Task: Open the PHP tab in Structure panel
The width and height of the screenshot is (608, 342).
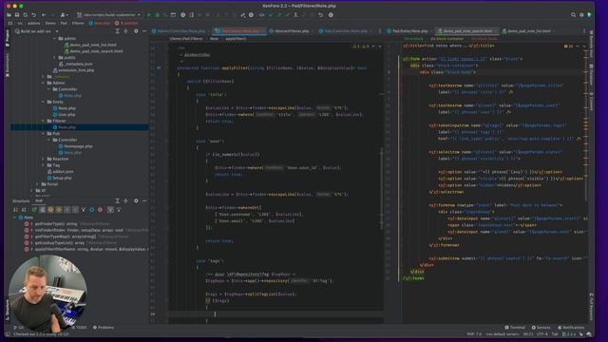Action: click(x=39, y=200)
